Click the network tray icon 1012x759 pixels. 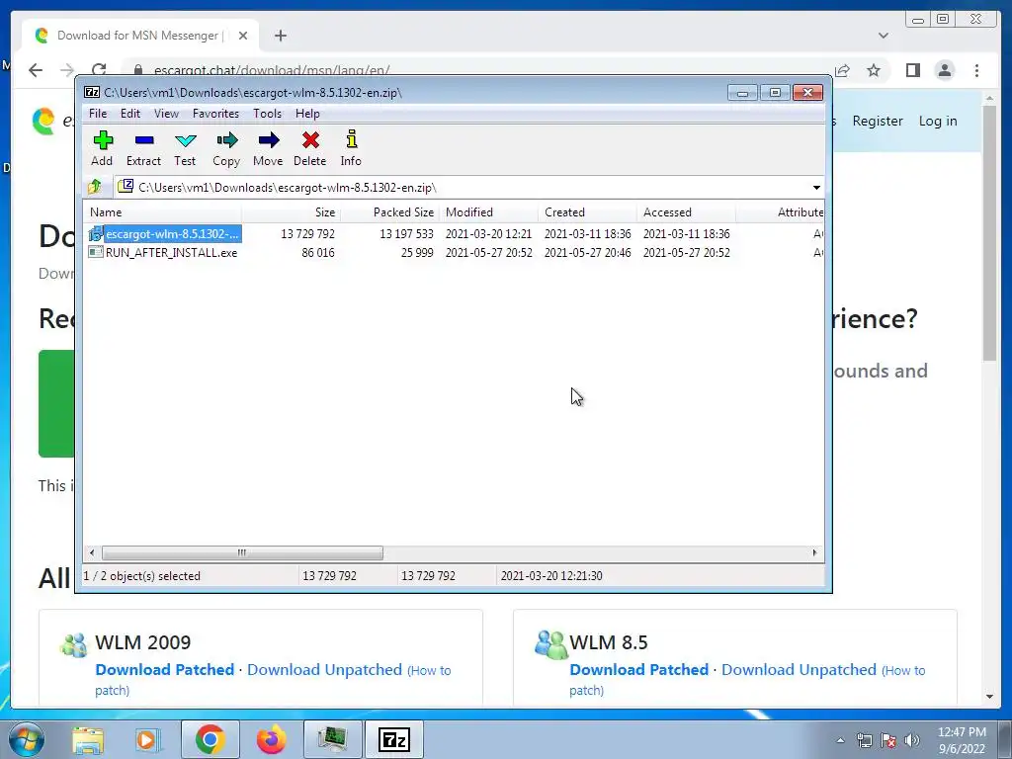[x=864, y=740]
